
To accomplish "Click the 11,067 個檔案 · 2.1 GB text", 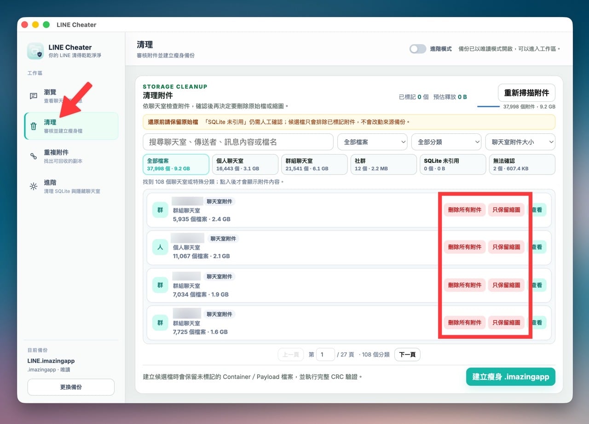I will 201,256.
